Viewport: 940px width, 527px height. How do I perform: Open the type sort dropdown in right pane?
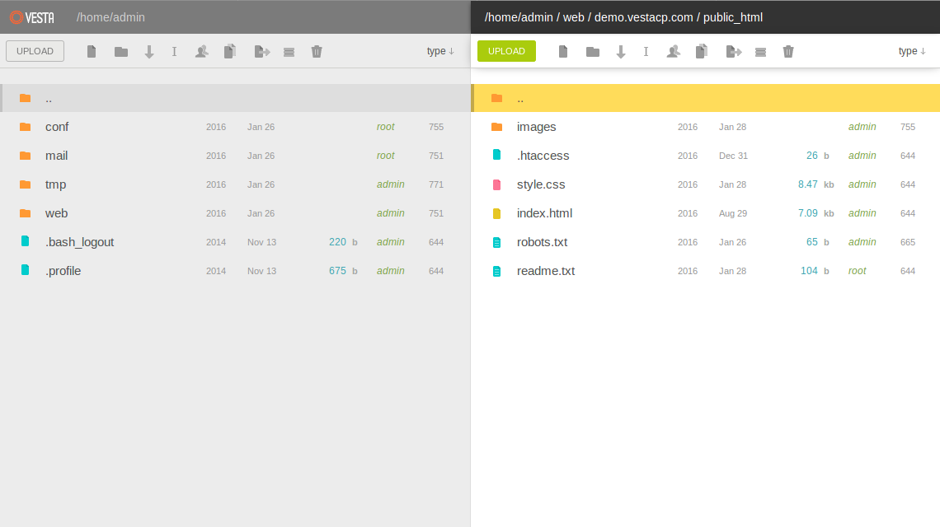(912, 50)
